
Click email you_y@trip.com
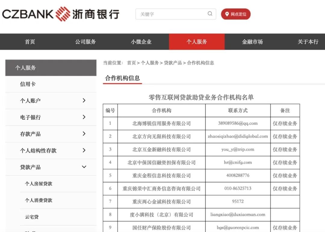coord(238,149)
